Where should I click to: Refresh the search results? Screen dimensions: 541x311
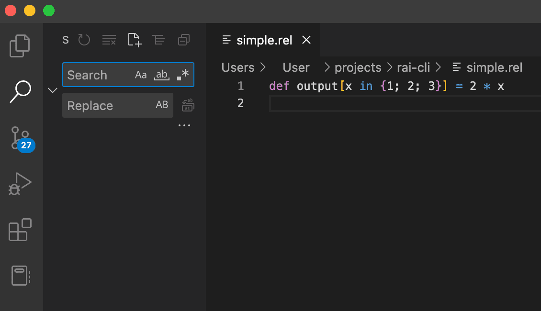(x=84, y=40)
